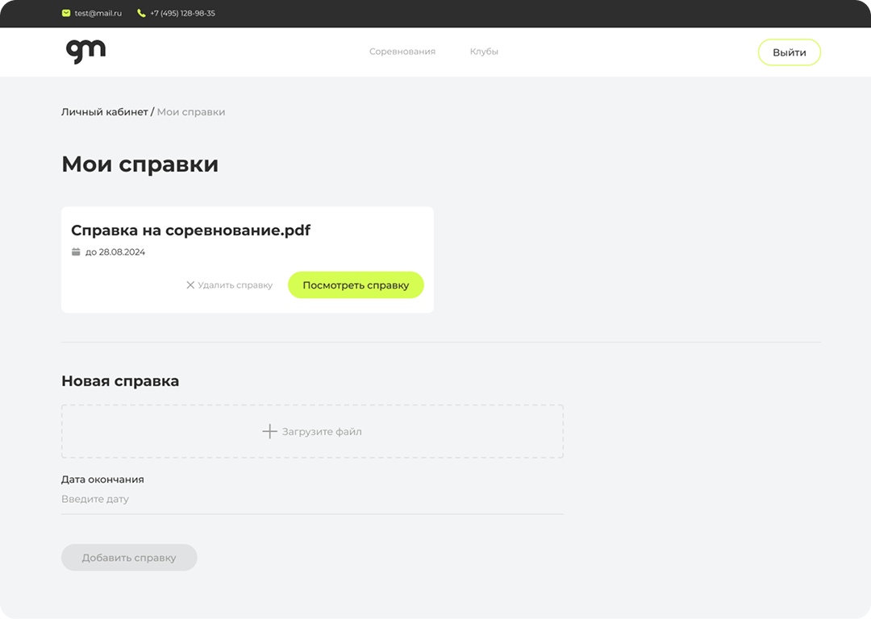Go to the Клубы menu item

click(x=484, y=52)
